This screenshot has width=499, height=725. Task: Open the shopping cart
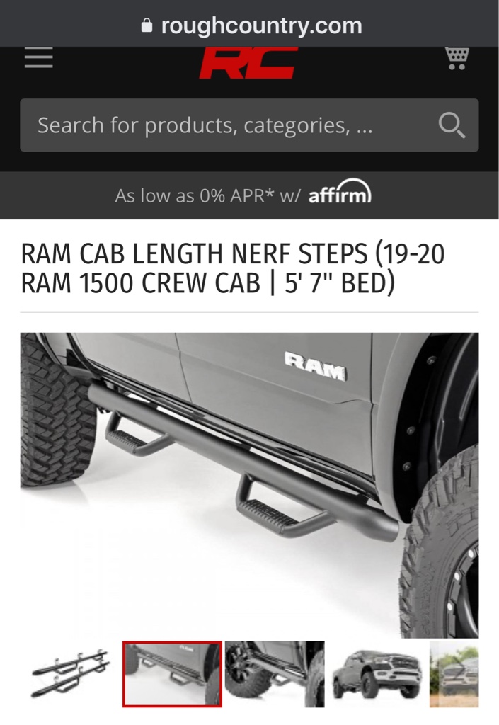coord(457,58)
